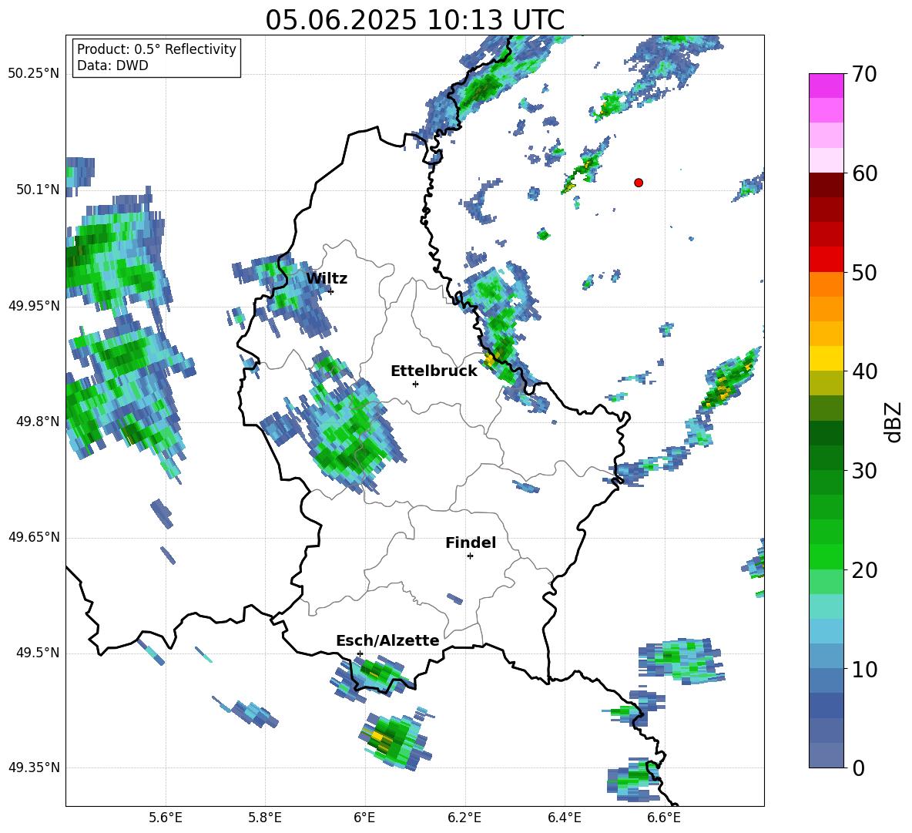Click the 50.1°N latitude label

point(38,190)
